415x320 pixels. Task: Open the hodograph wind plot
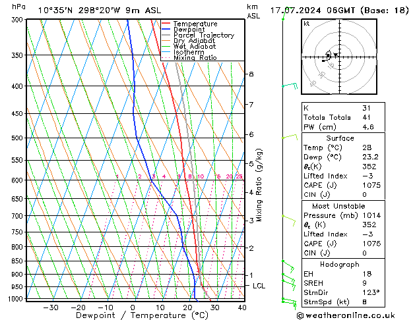(x=339, y=57)
